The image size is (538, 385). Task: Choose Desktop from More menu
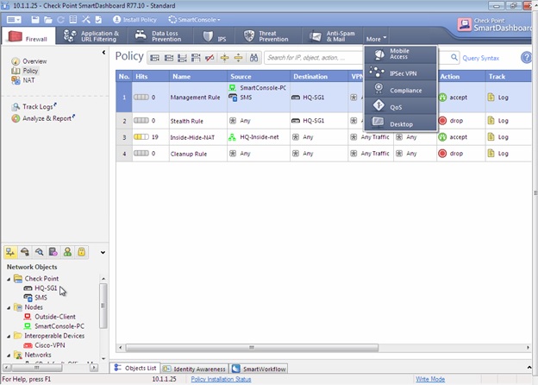tap(401, 123)
